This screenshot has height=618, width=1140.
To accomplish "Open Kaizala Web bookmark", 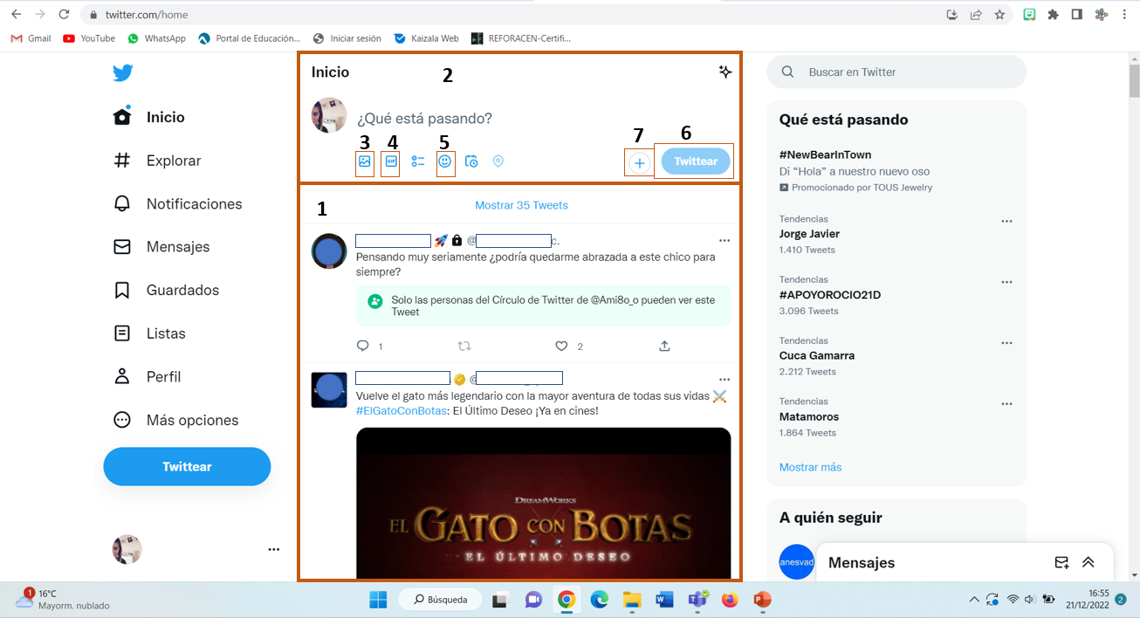I will (426, 38).
